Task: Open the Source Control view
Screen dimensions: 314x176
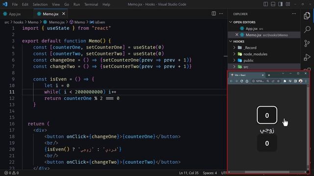Action: point(307,44)
